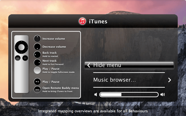The image size is (186, 116).
Task: Click the Next track button icon
Action: pos(37,63)
